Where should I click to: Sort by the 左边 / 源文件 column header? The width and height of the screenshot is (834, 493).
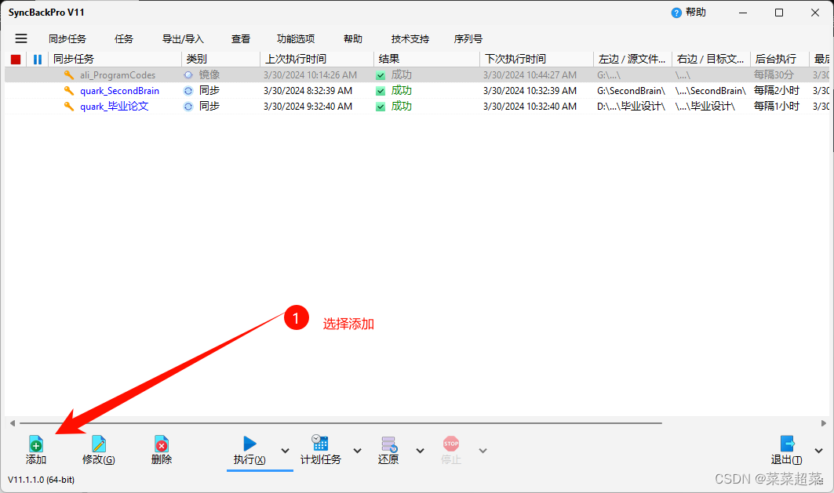pos(632,59)
